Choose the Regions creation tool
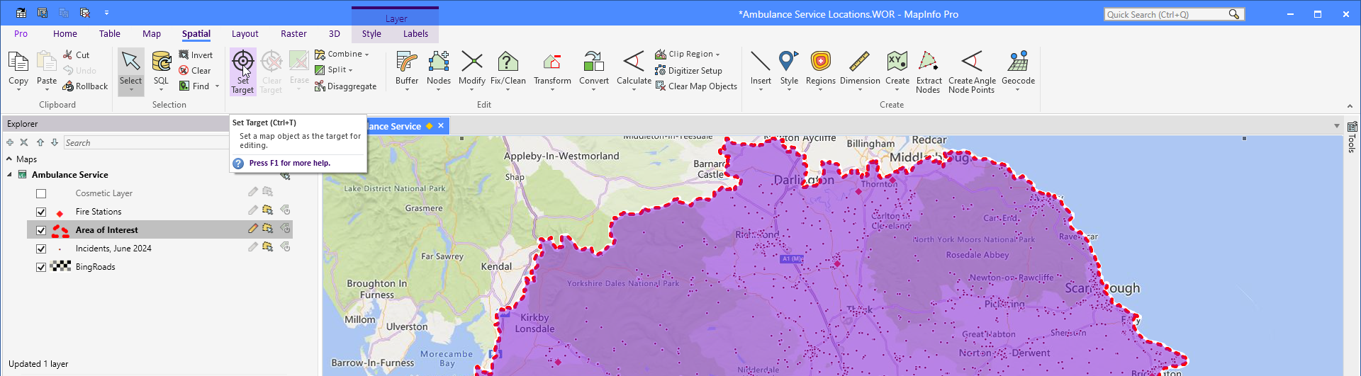The image size is (1361, 376). pos(820,62)
